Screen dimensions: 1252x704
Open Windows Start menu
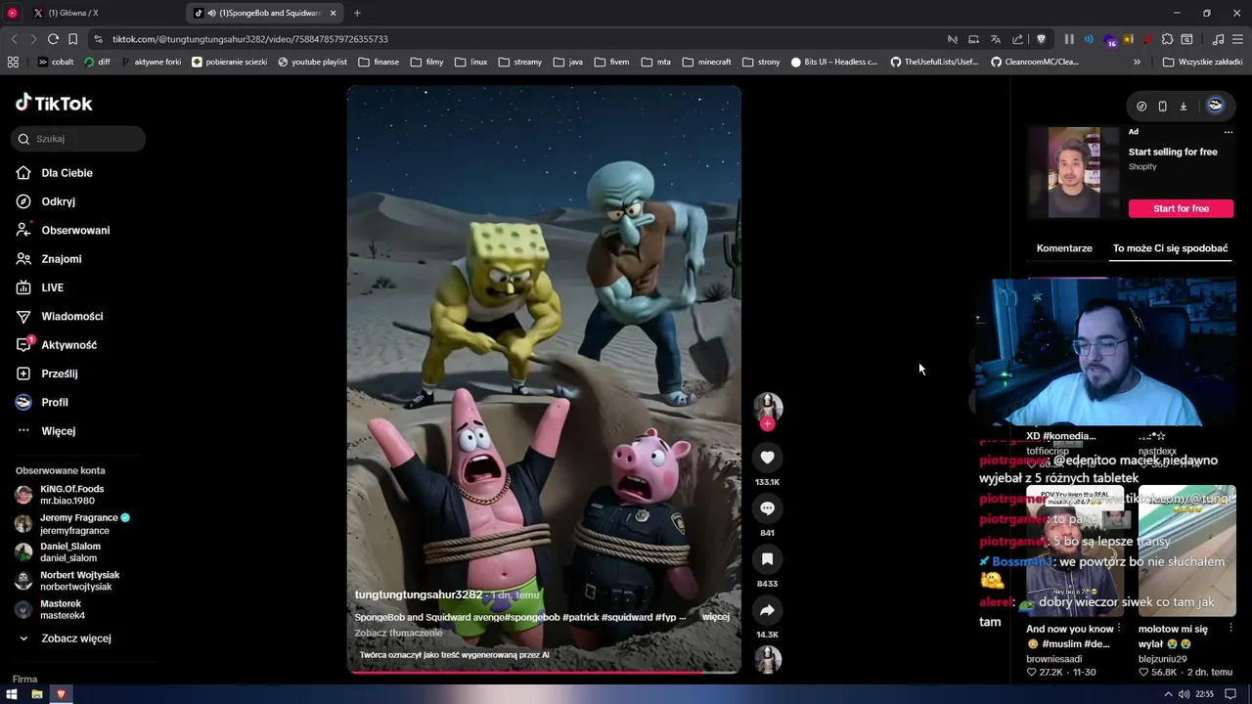tap(12, 694)
